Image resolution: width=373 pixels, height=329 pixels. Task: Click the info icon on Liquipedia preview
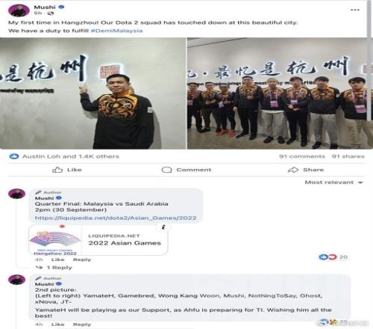coord(163,227)
